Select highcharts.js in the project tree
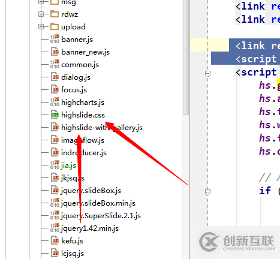This screenshot has width=280, height=259. 83,103
